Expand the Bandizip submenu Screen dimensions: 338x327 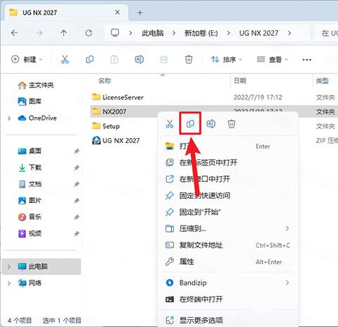tap(287, 283)
